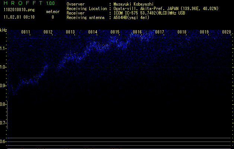Click the 0820 time marker
The height and width of the screenshot is (149, 234).
point(227,32)
